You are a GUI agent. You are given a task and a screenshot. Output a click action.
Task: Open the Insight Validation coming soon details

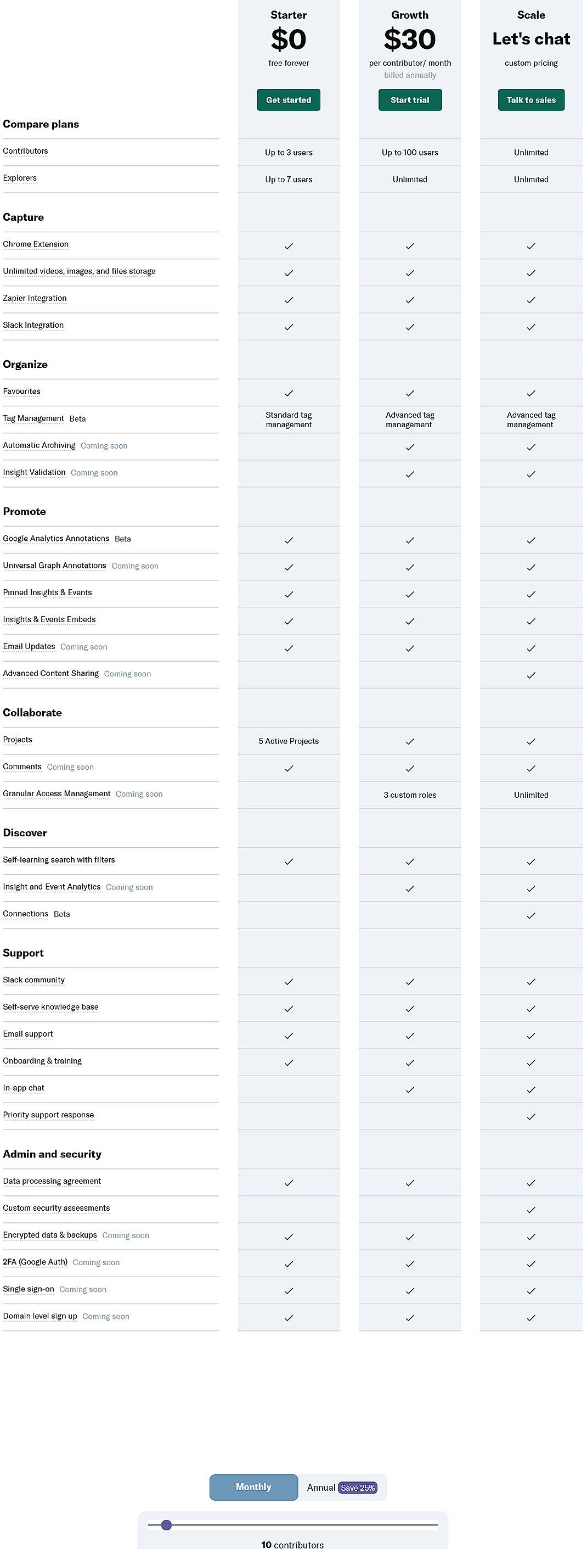click(x=34, y=473)
